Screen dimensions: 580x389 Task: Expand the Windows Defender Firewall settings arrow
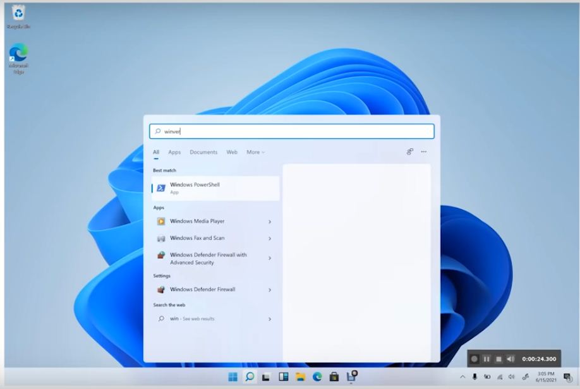[270, 290]
